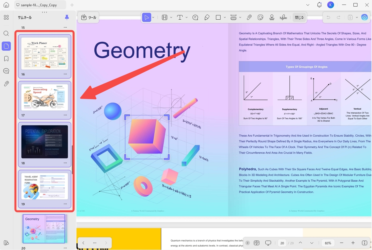Click the UPDF AI assistant icon

[x=365, y=18]
